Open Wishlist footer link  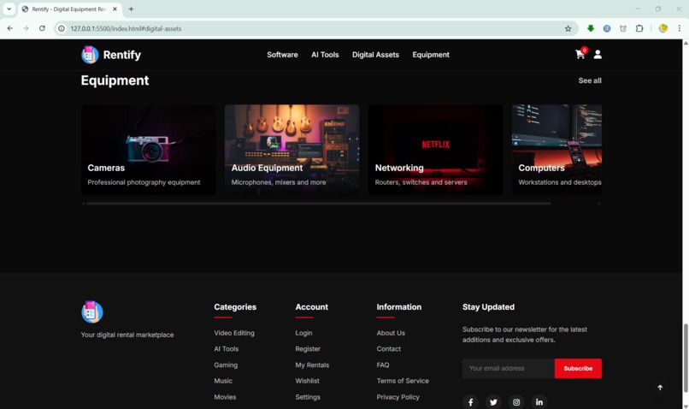coord(307,381)
